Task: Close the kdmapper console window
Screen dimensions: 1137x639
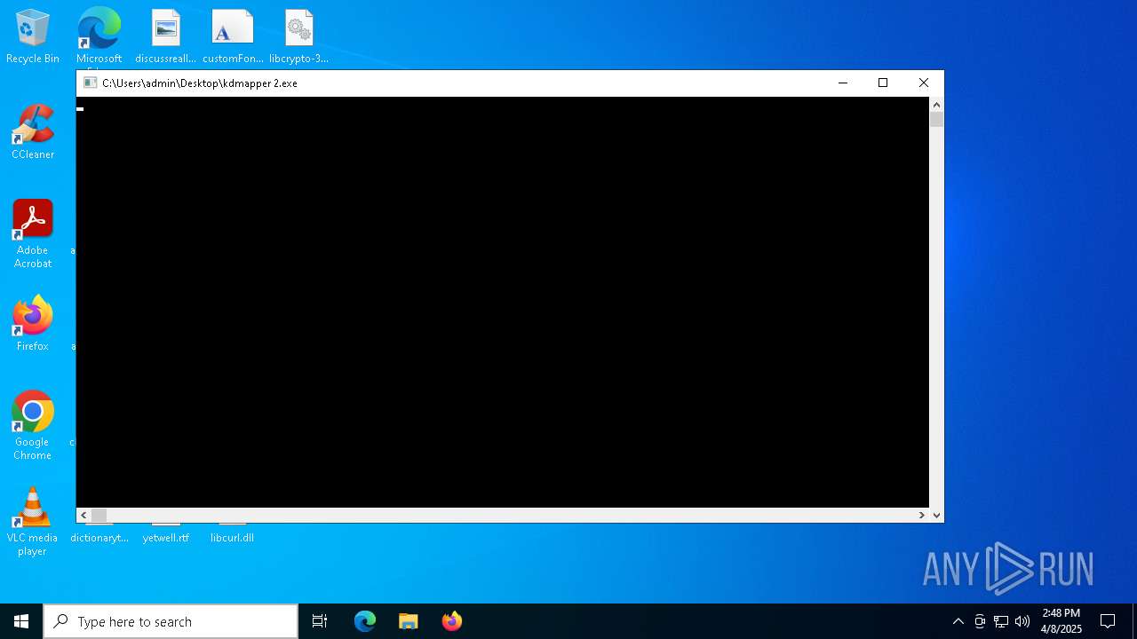Action: pos(924,83)
